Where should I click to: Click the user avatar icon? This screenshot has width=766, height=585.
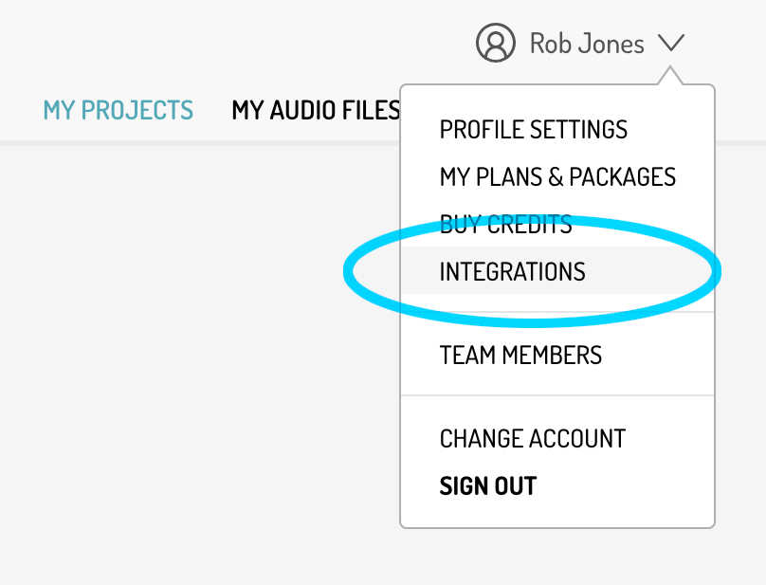pyautogui.click(x=496, y=43)
